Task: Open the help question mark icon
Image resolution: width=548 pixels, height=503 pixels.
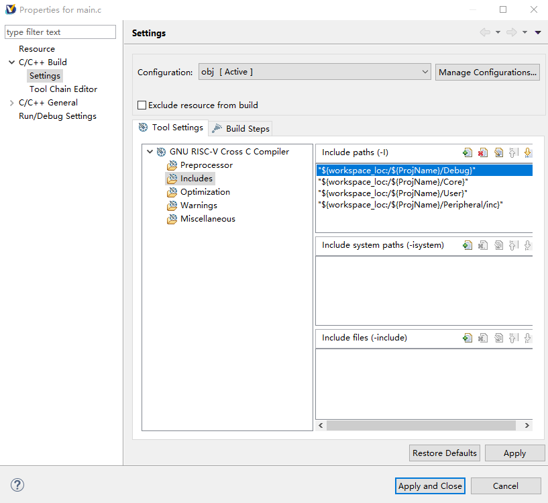Action: (17, 485)
